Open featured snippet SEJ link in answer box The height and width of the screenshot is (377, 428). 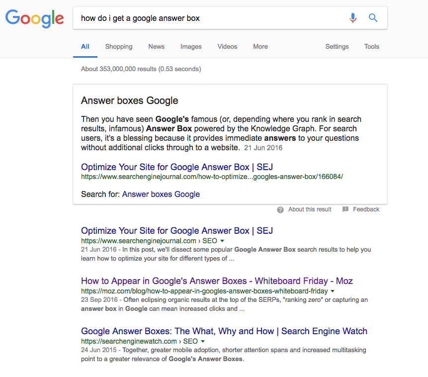click(x=177, y=167)
